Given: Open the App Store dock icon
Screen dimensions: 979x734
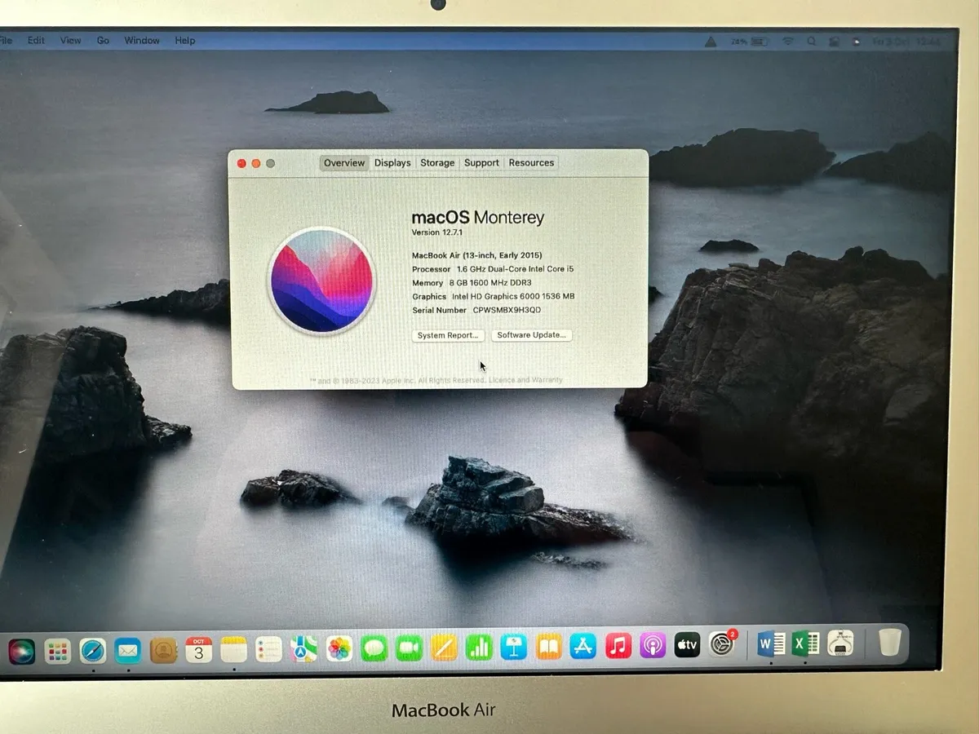Looking at the screenshot, I should click(x=583, y=647).
